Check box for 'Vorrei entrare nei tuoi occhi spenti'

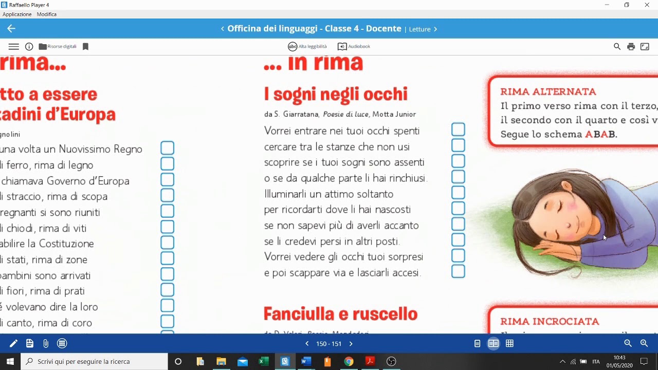click(458, 129)
